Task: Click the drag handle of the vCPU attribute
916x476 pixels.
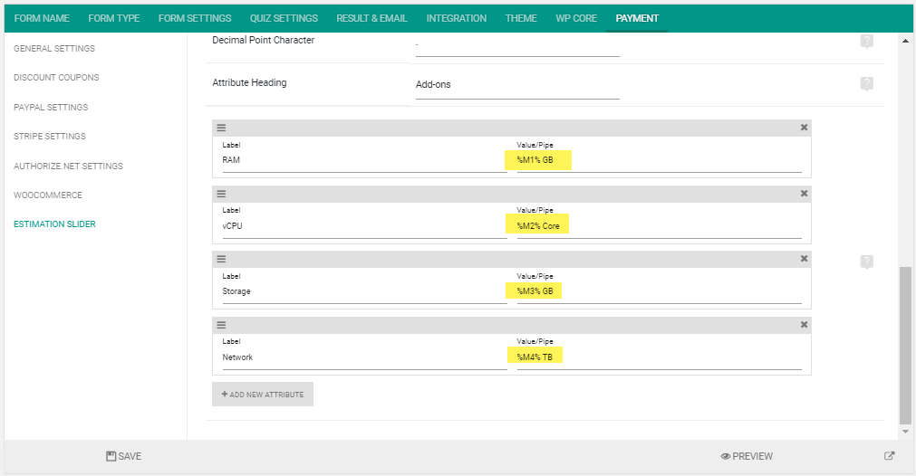Action: click(221, 194)
